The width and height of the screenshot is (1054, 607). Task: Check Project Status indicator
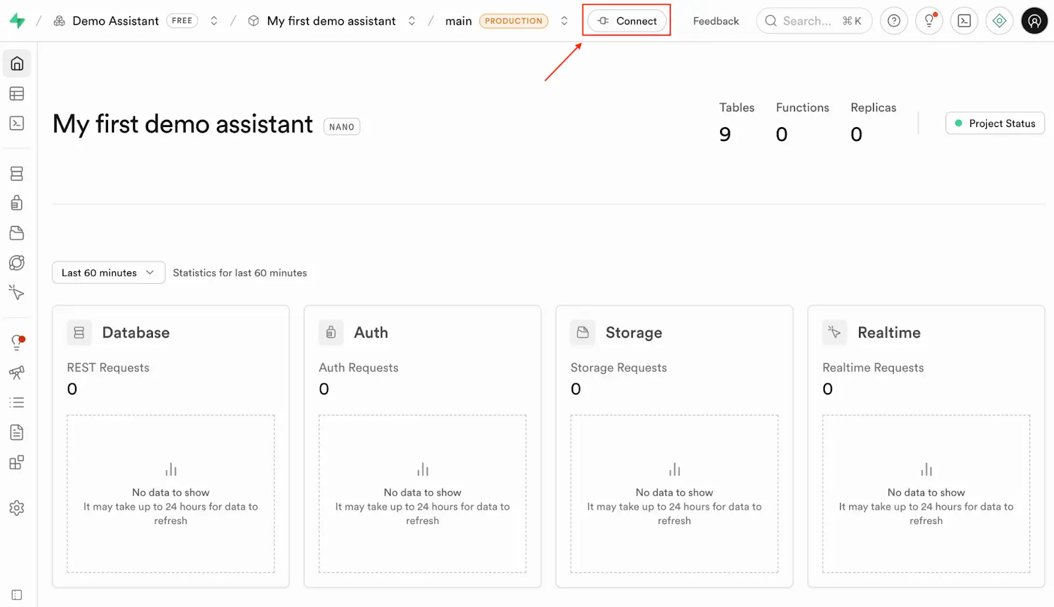click(995, 123)
